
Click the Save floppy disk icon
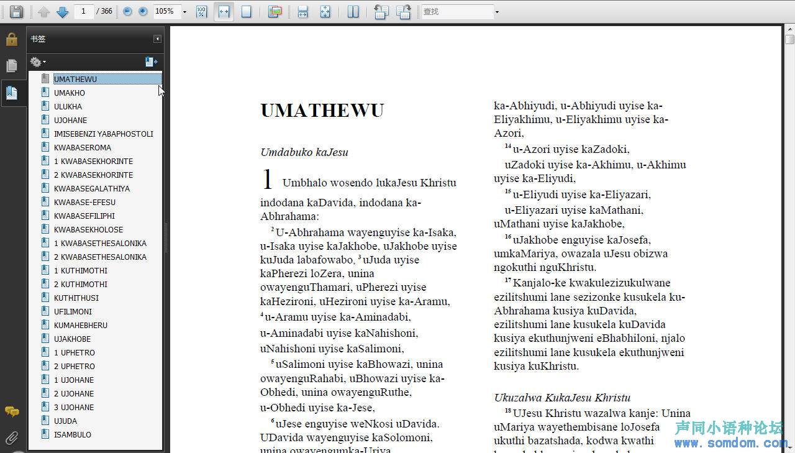[16, 11]
